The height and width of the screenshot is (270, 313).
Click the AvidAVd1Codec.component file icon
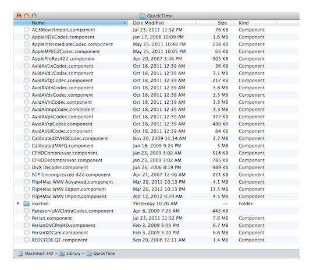(27, 73)
